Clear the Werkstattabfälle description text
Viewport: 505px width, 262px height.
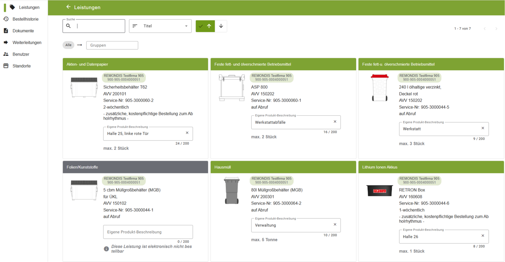tap(335, 122)
